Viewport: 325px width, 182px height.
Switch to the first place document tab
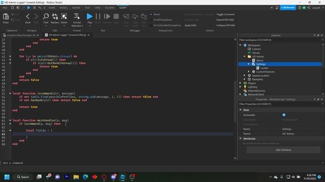20,35
